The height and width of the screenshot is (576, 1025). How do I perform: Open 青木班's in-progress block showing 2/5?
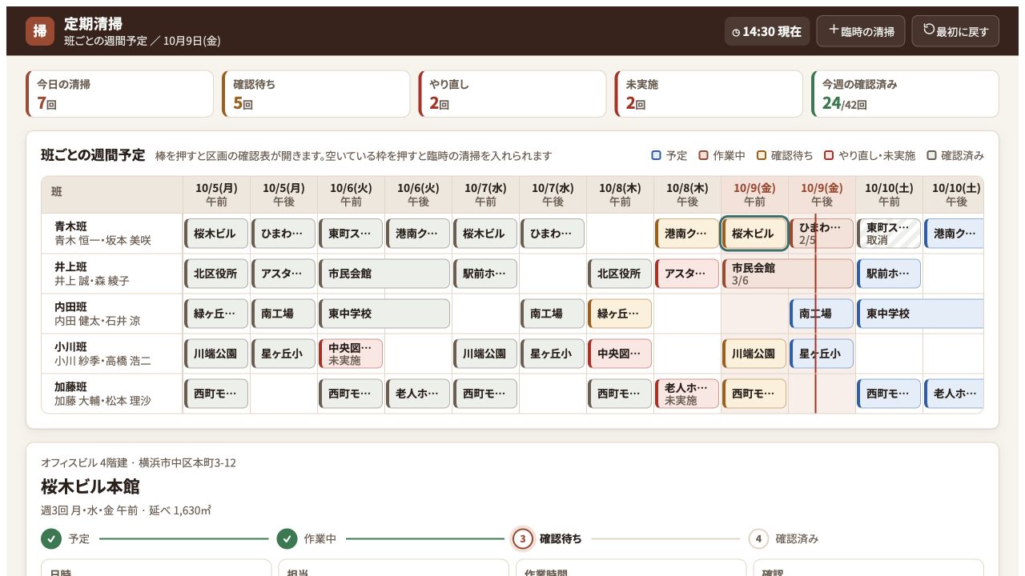[822, 234]
